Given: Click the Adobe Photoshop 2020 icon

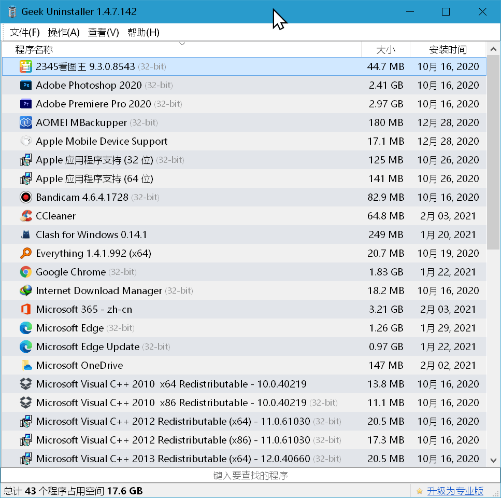Looking at the screenshot, I should point(26,85).
